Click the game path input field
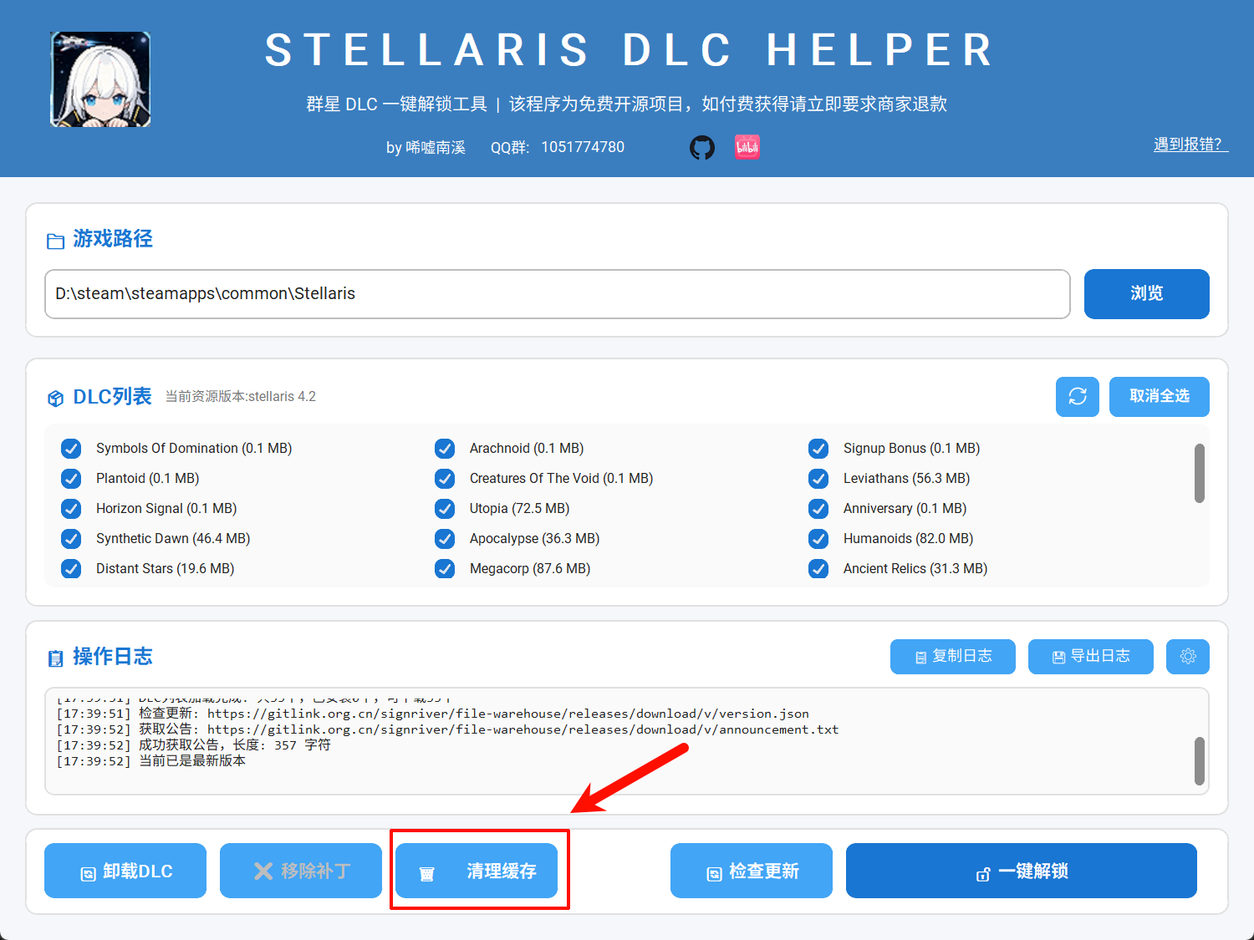1254x940 pixels. click(x=558, y=294)
